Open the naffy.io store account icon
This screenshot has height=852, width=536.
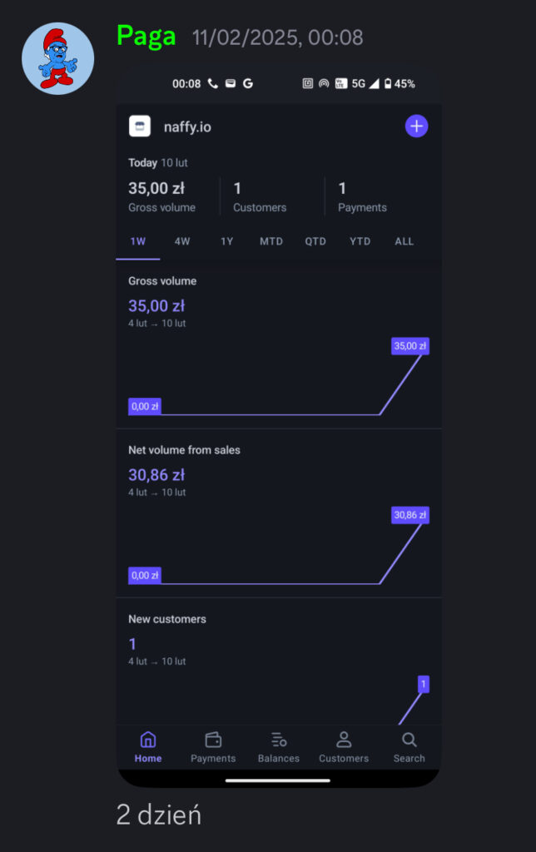tap(140, 126)
